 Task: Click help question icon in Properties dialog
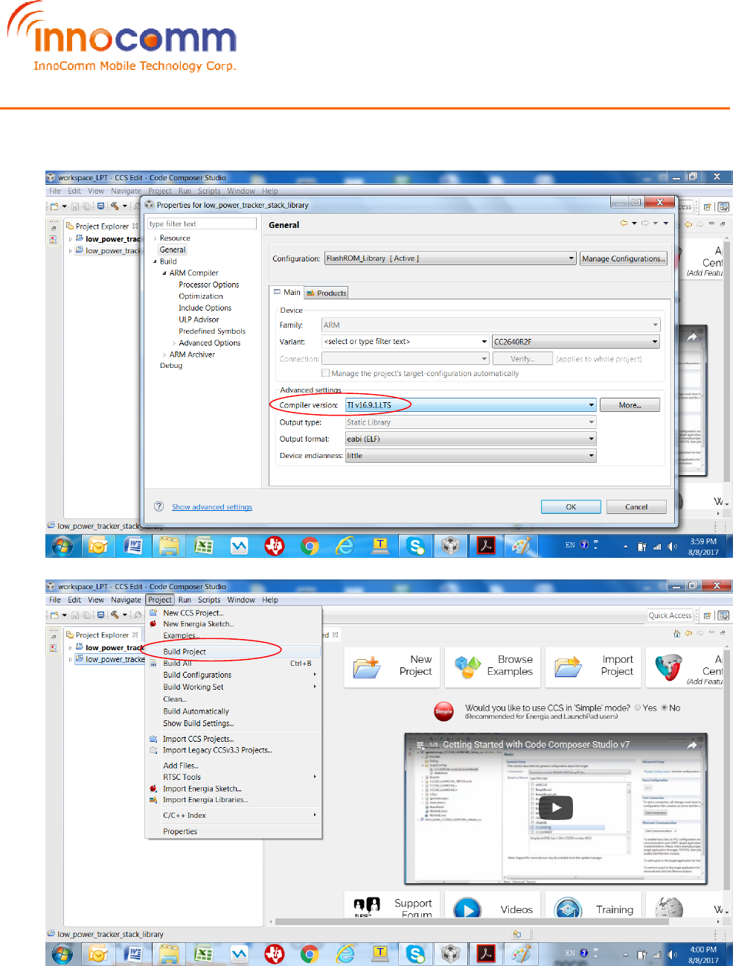pyautogui.click(x=159, y=506)
